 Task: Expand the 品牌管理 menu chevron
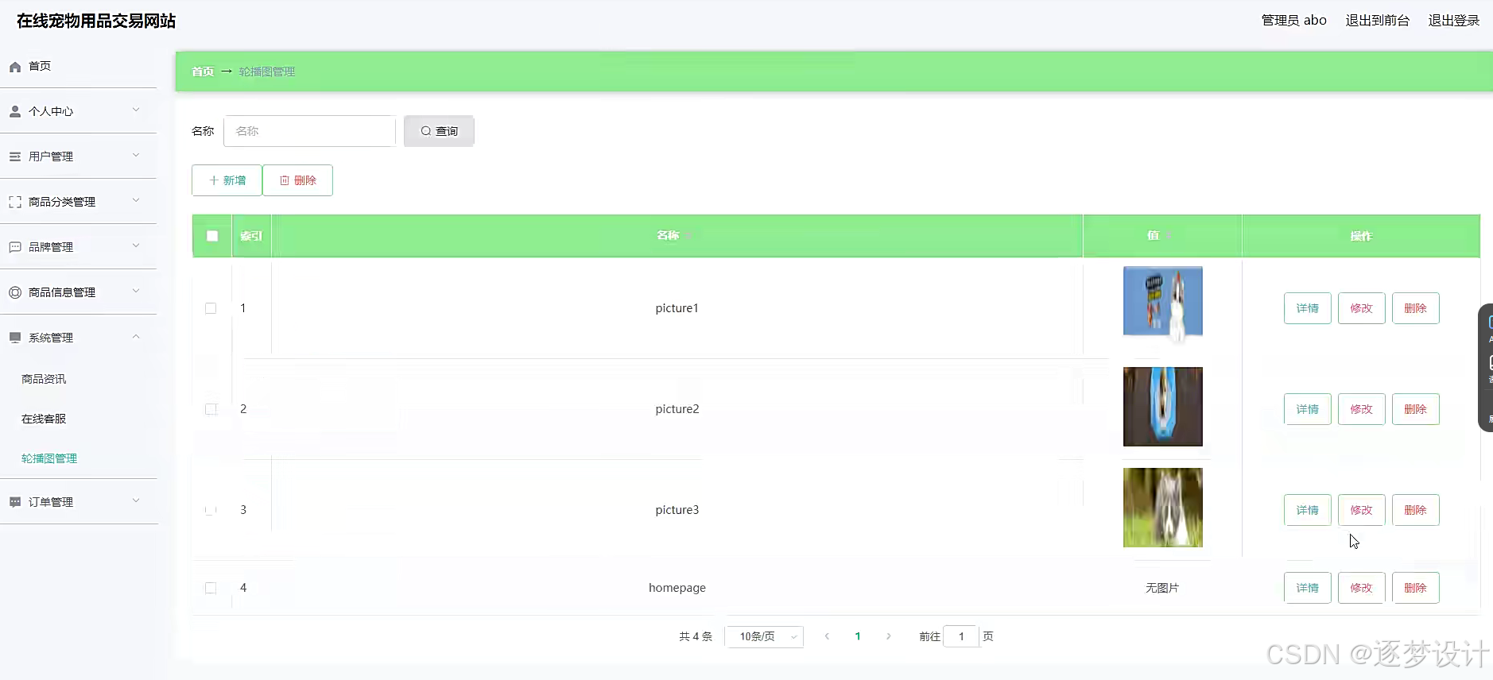[x=136, y=246]
